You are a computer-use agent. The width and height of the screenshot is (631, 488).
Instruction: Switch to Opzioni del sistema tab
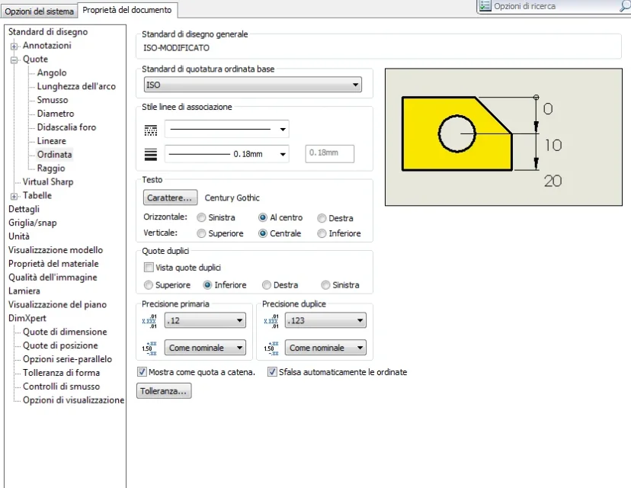39,11
